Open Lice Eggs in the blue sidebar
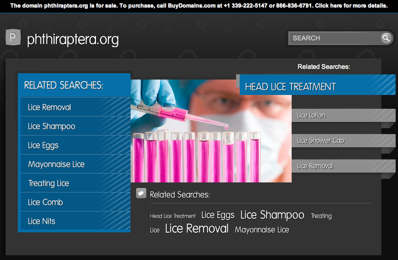The width and height of the screenshot is (398, 260). point(75,145)
